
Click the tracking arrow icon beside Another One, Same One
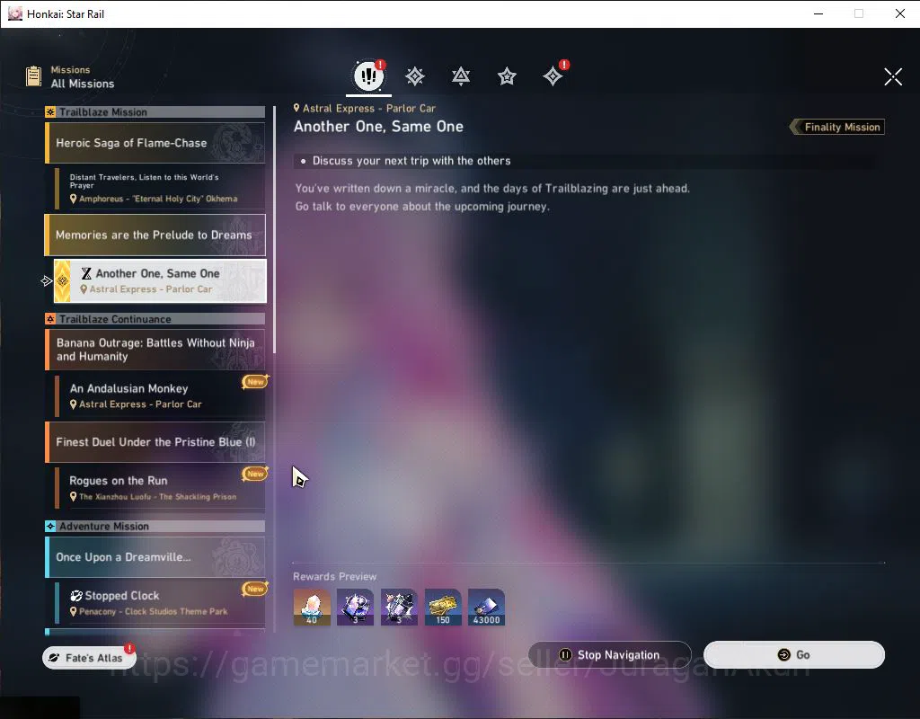[x=47, y=281]
